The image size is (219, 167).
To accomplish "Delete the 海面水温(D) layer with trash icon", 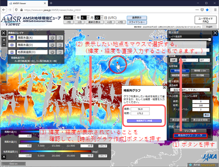I will click(x=60, y=45).
